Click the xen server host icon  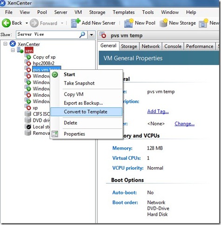[20, 50]
